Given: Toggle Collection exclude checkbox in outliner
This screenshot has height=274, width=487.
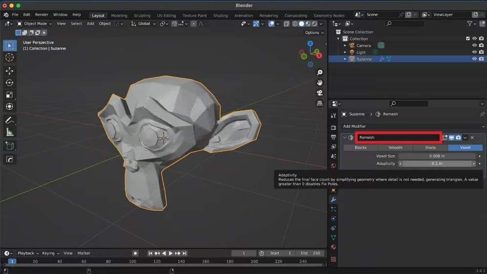Looking at the screenshot, I should click(x=468, y=39).
